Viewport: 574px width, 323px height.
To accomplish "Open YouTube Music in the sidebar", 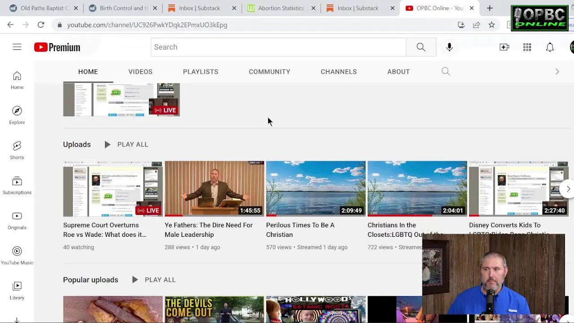I will [x=17, y=256].
